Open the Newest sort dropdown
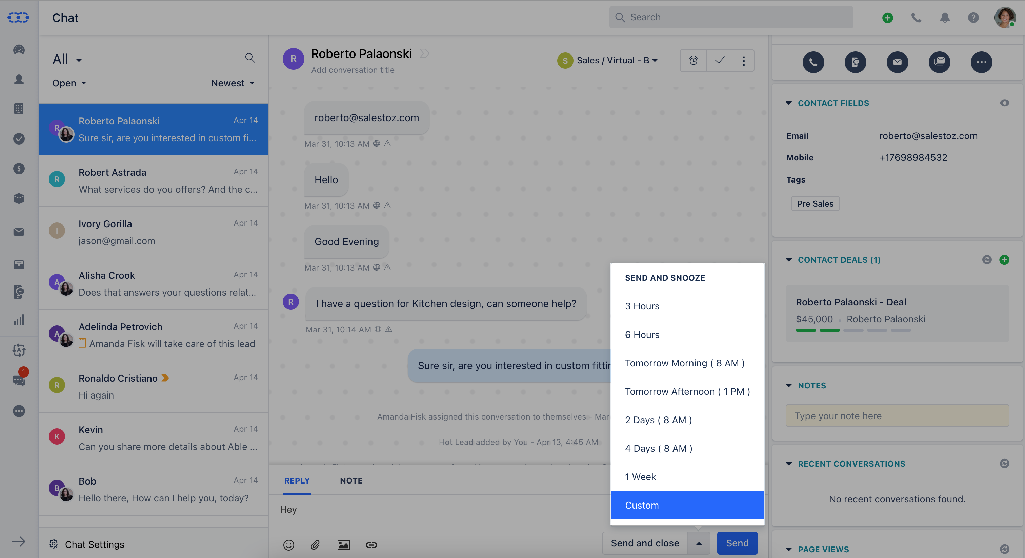 pos(233,83)
